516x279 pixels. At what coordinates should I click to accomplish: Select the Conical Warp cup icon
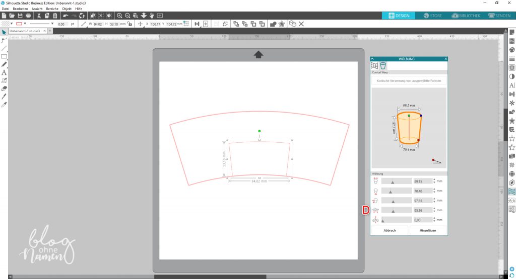click(383, 66)
